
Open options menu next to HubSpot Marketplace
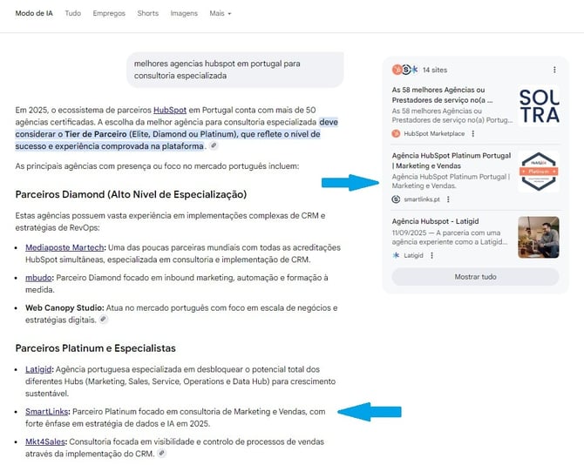click(473, 133)
